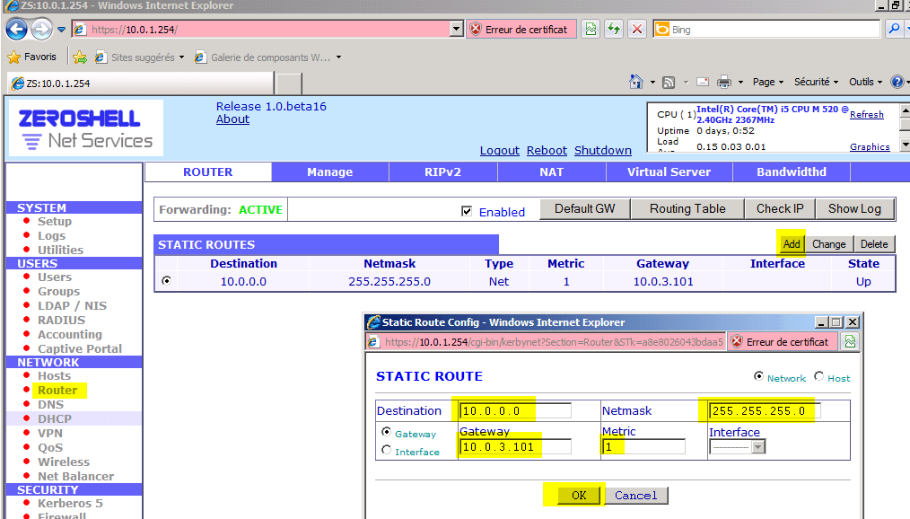Open the Sécurité menu
The width and height of the screenshot is (910, 519).
click(x=816, y=82)
